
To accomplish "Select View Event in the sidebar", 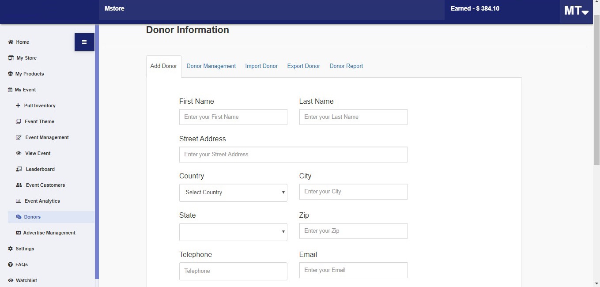I will tap(38, 153).
